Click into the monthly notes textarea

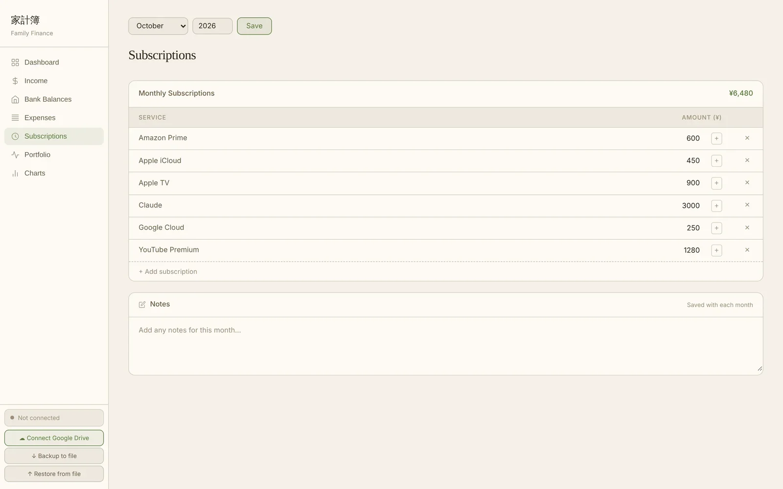445,346
